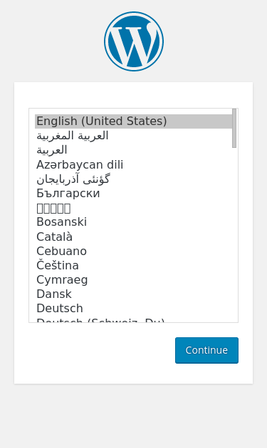
Task: Select Cymraeg language
Action: [134, 279]
